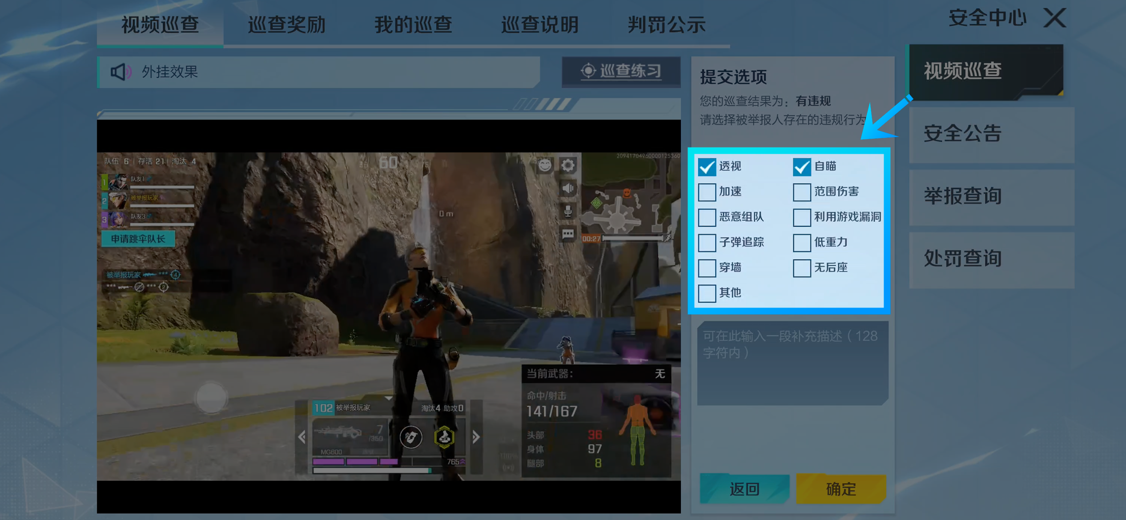Check the 利用游戏漏洞 checkbox
This screenshot has width=1126, height=520.
(802, 217)
